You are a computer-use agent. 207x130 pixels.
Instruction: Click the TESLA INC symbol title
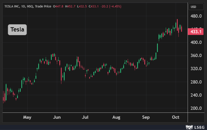tap(13, 6)
